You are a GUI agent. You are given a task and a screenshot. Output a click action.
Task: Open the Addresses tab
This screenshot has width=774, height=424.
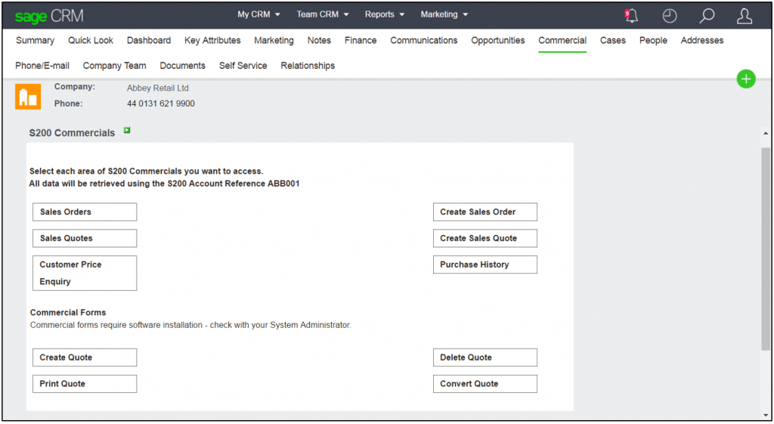[702, 41]
